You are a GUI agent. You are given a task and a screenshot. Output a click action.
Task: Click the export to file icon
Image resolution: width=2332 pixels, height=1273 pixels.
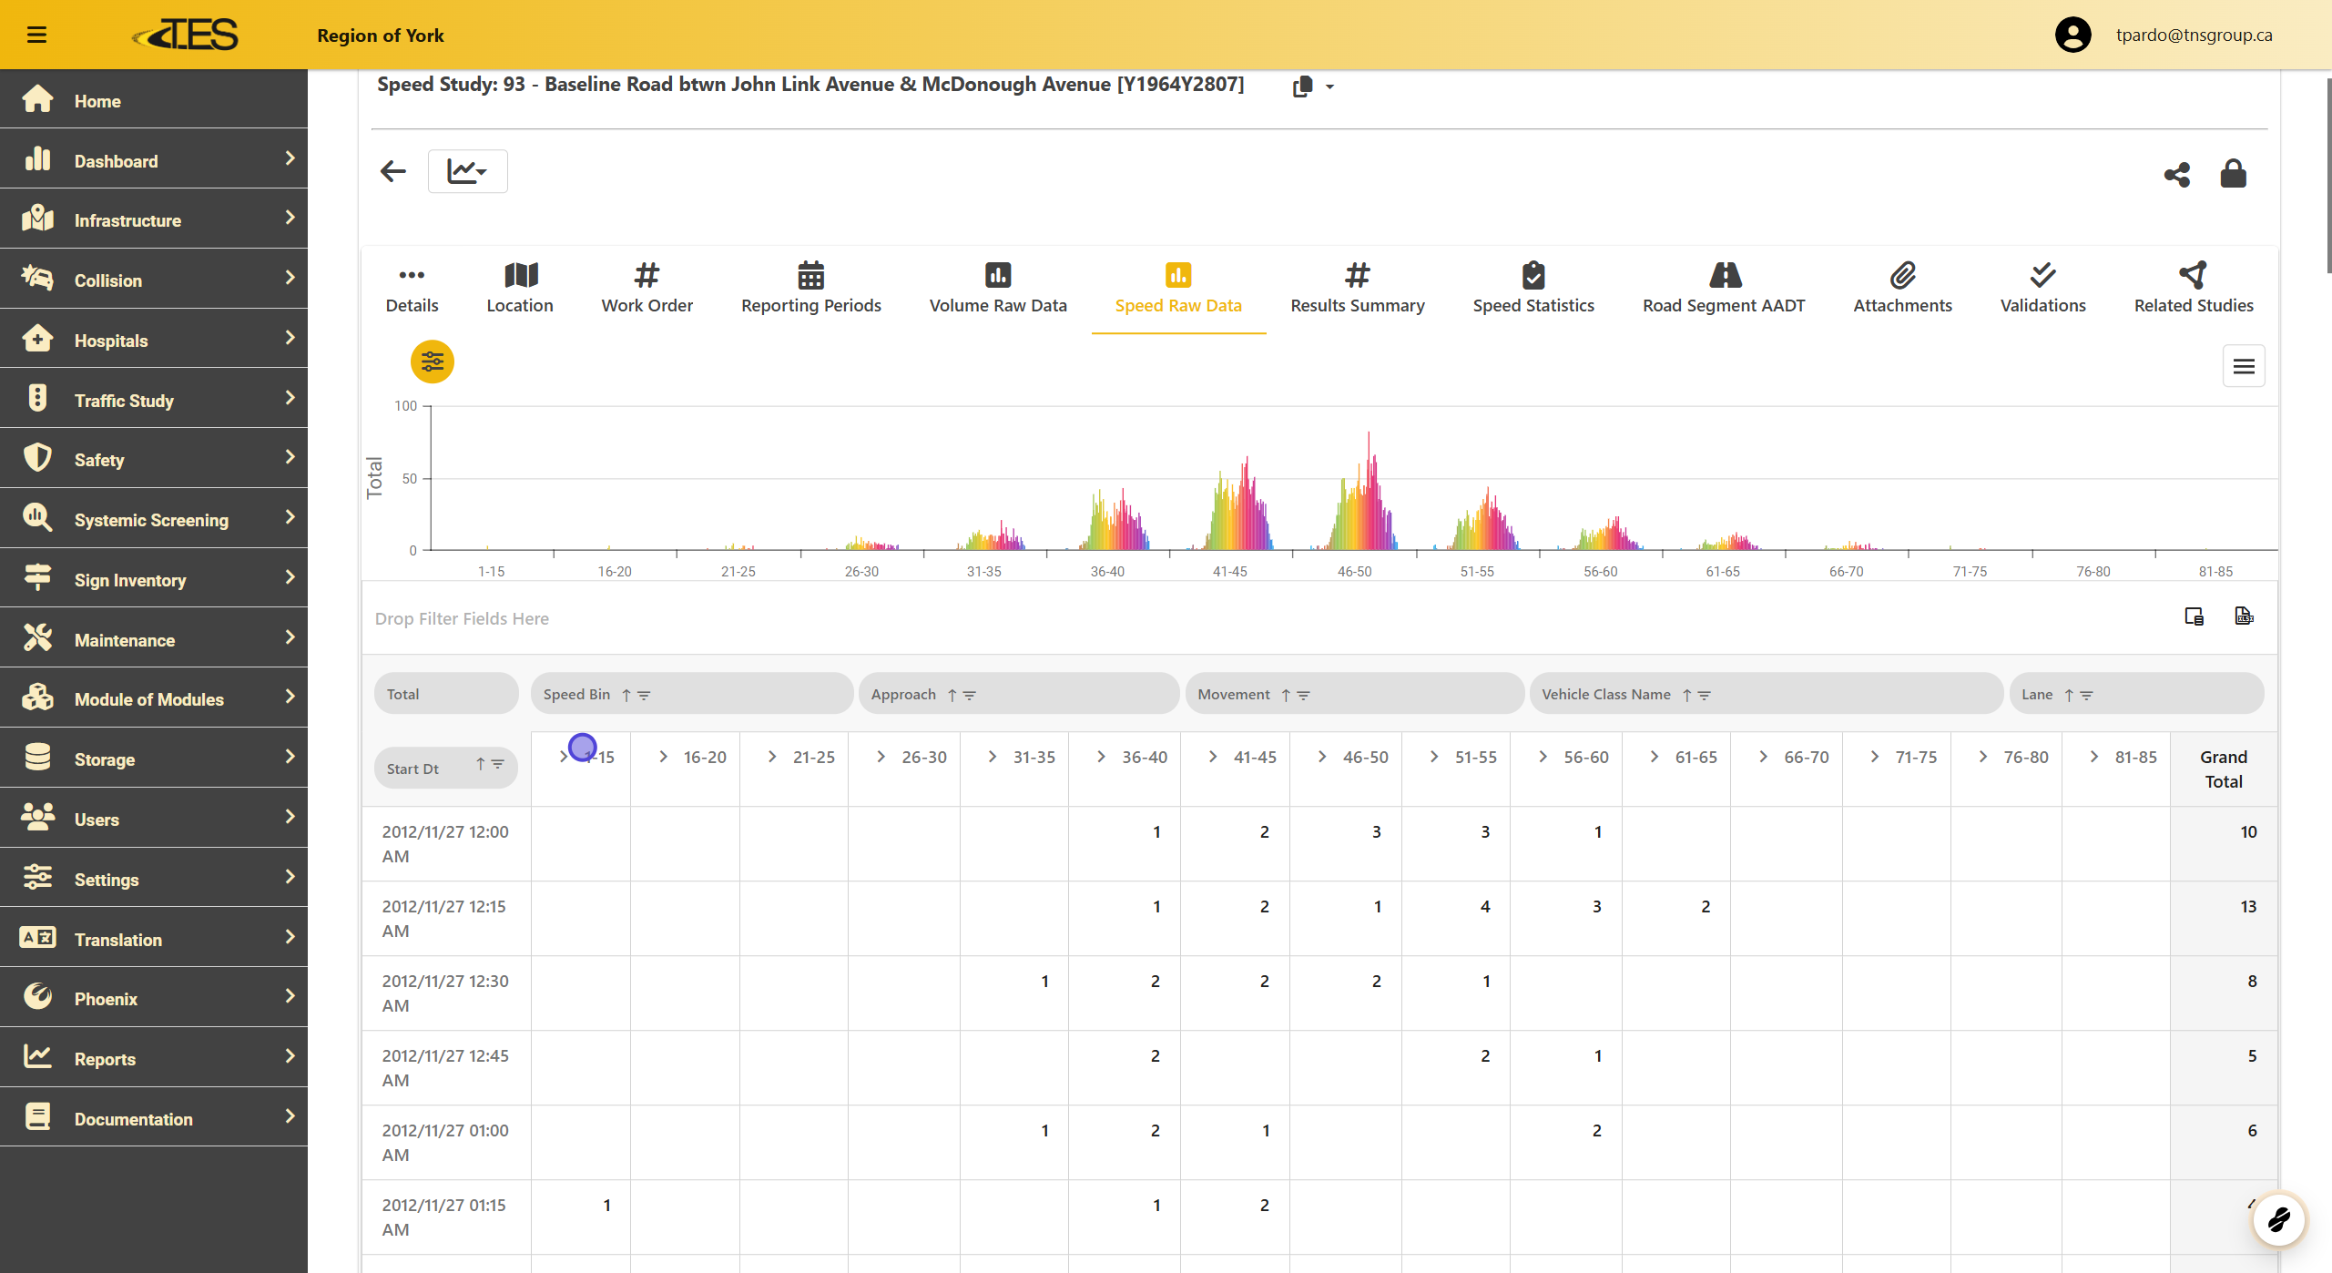pyautogui.click(x=2244, y=616)
